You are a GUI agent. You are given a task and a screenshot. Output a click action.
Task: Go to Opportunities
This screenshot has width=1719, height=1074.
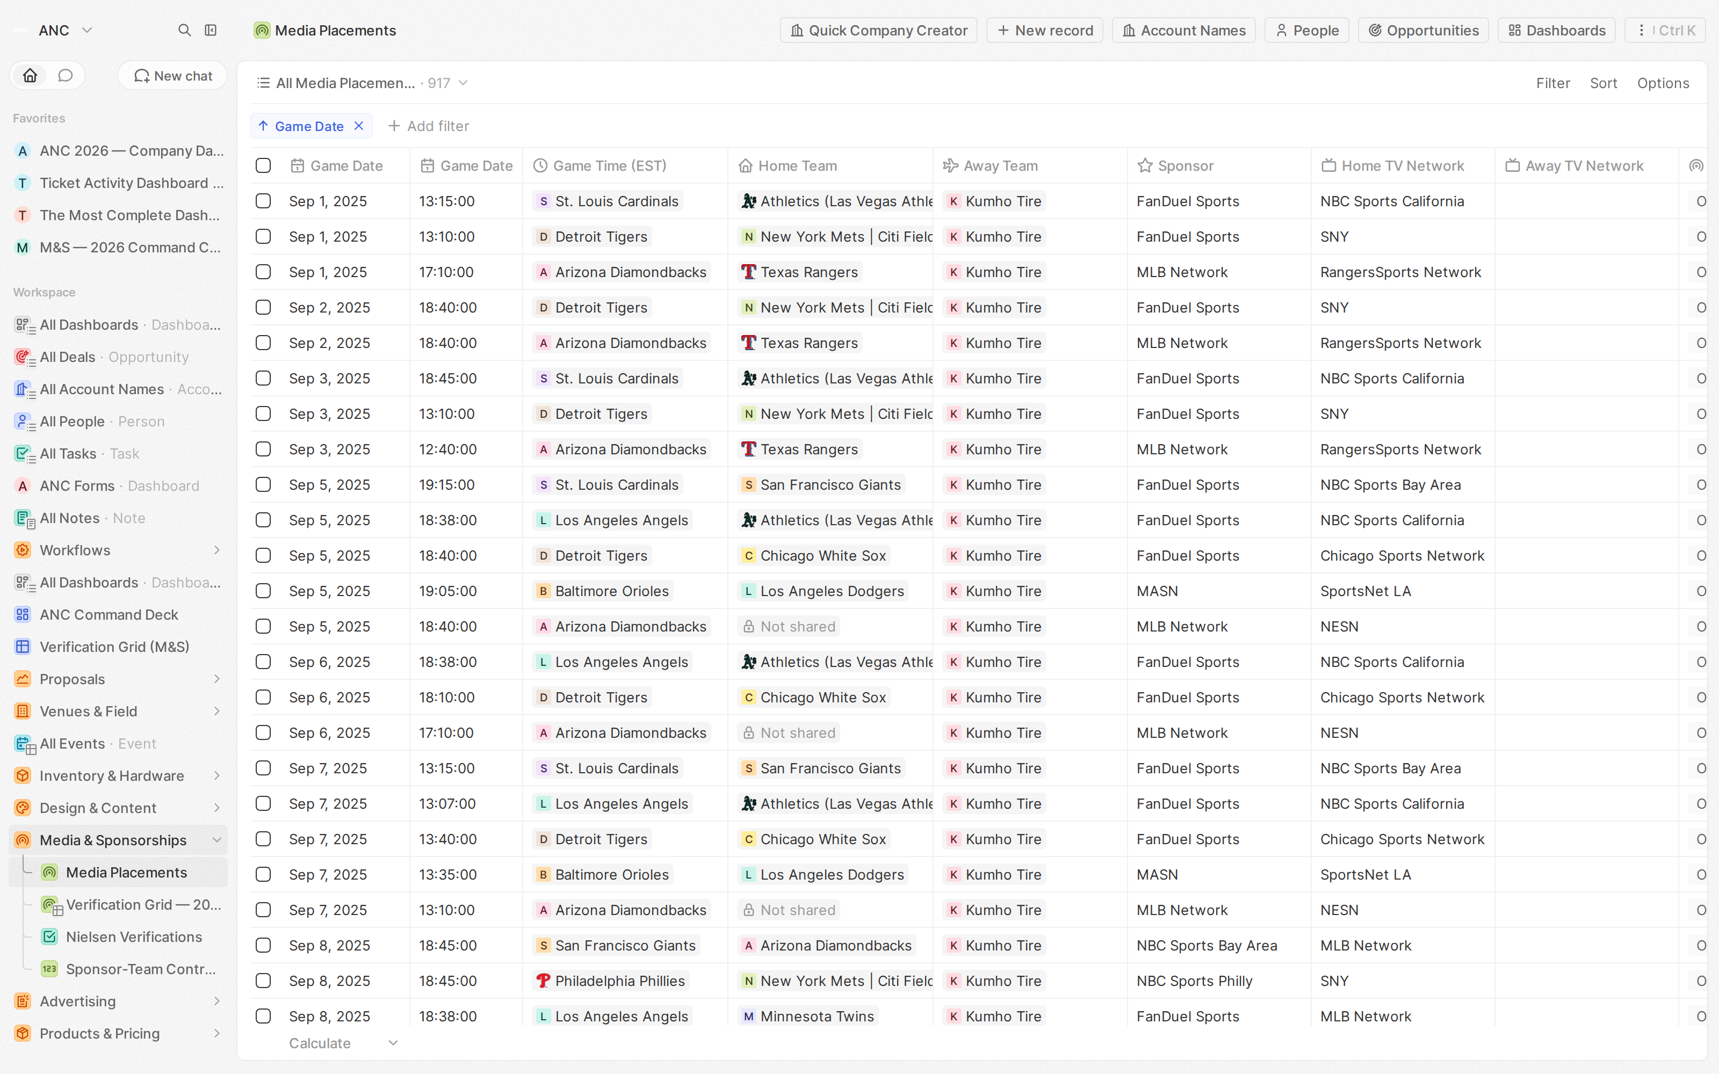coord(1423,30)
